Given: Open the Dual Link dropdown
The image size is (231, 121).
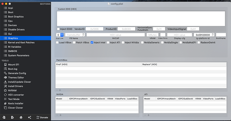Looking at the screenshot, I should (60, 35).
